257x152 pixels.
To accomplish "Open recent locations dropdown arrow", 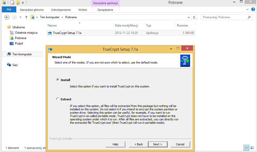I will click(x=20, y=17).
